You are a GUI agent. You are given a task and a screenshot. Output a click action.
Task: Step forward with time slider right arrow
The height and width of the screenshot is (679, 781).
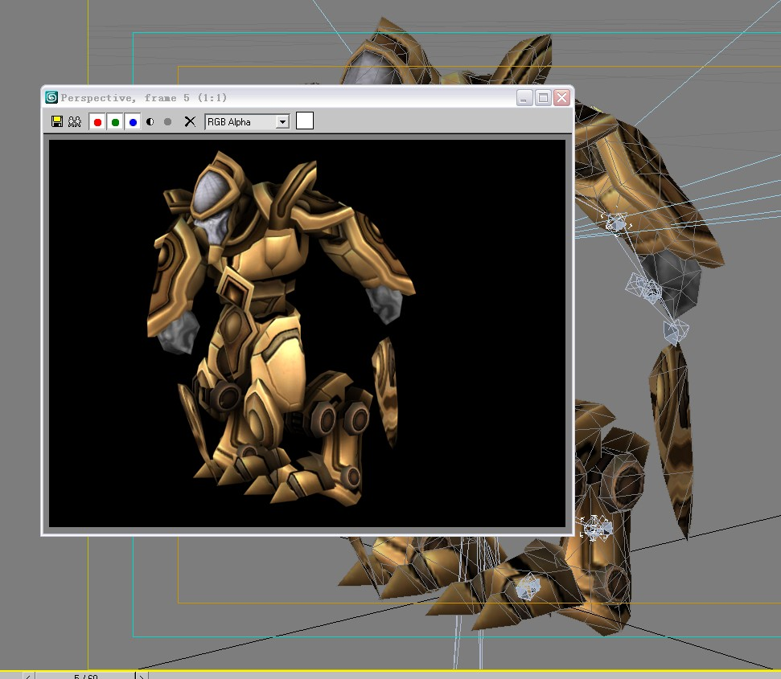click(x=143, y=676)
